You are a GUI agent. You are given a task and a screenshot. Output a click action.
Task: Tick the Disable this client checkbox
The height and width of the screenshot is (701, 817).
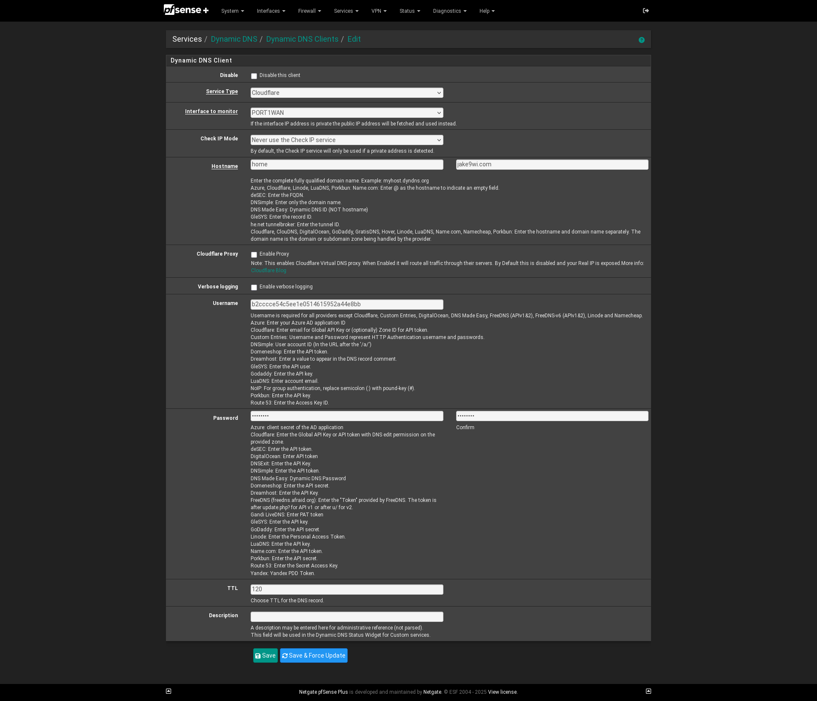[x=254, y=76]
